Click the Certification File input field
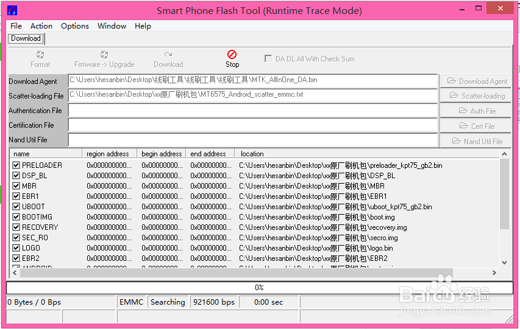Screen dimensions: 520x329 [253, 125]
